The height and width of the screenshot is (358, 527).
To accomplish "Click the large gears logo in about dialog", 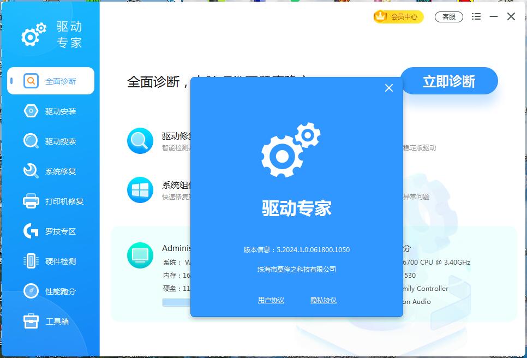I will pos(291,150).
